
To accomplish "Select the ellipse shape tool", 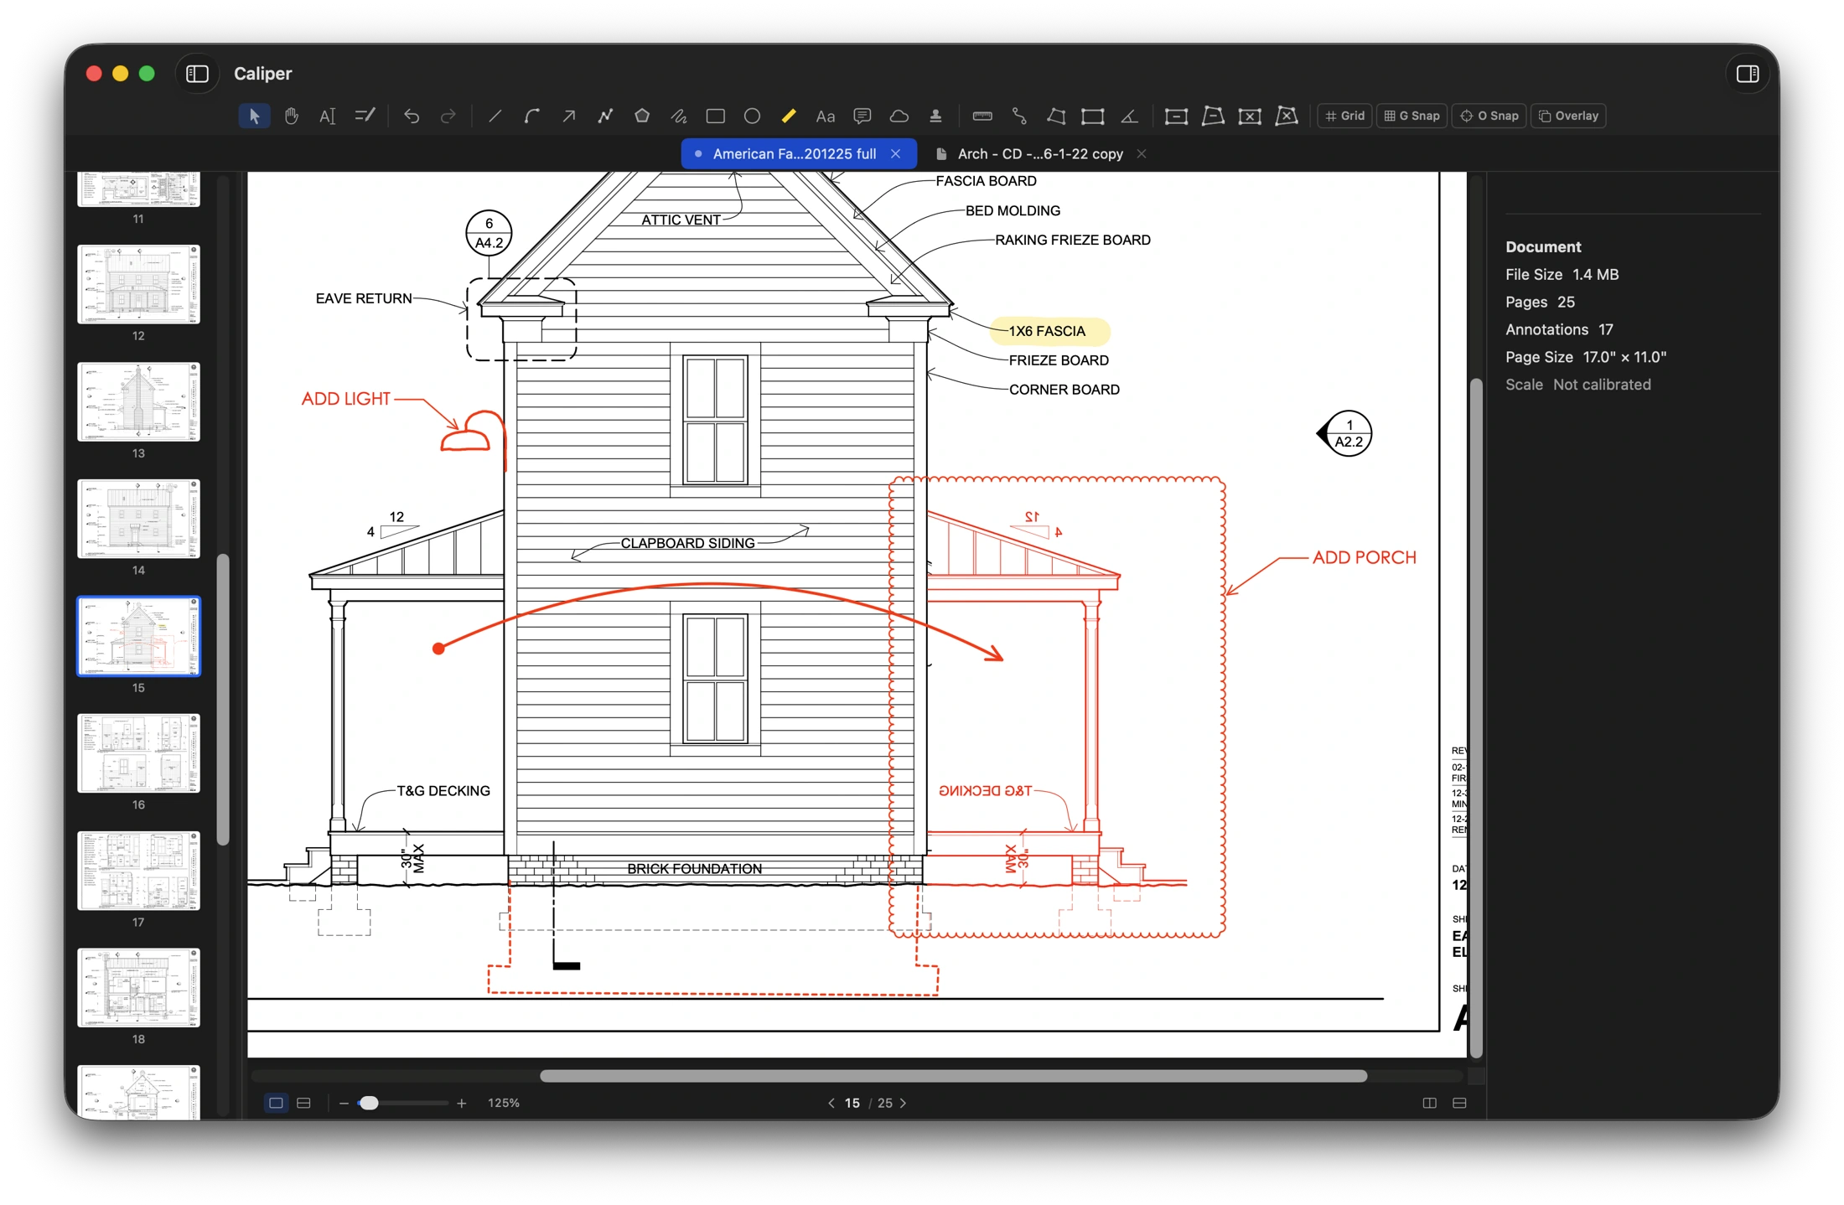I will point(753,116).
